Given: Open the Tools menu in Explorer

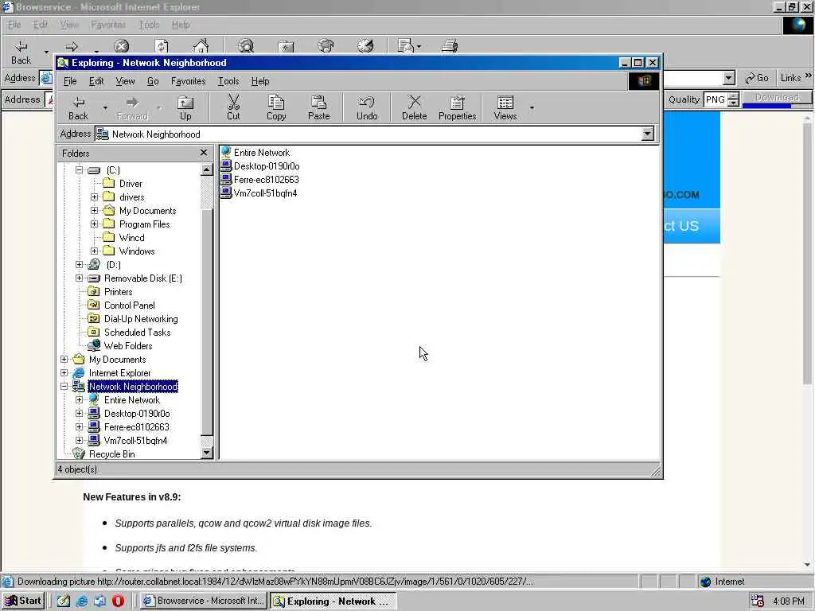Looking at the screenshot, I should click(x=228, y=81).
